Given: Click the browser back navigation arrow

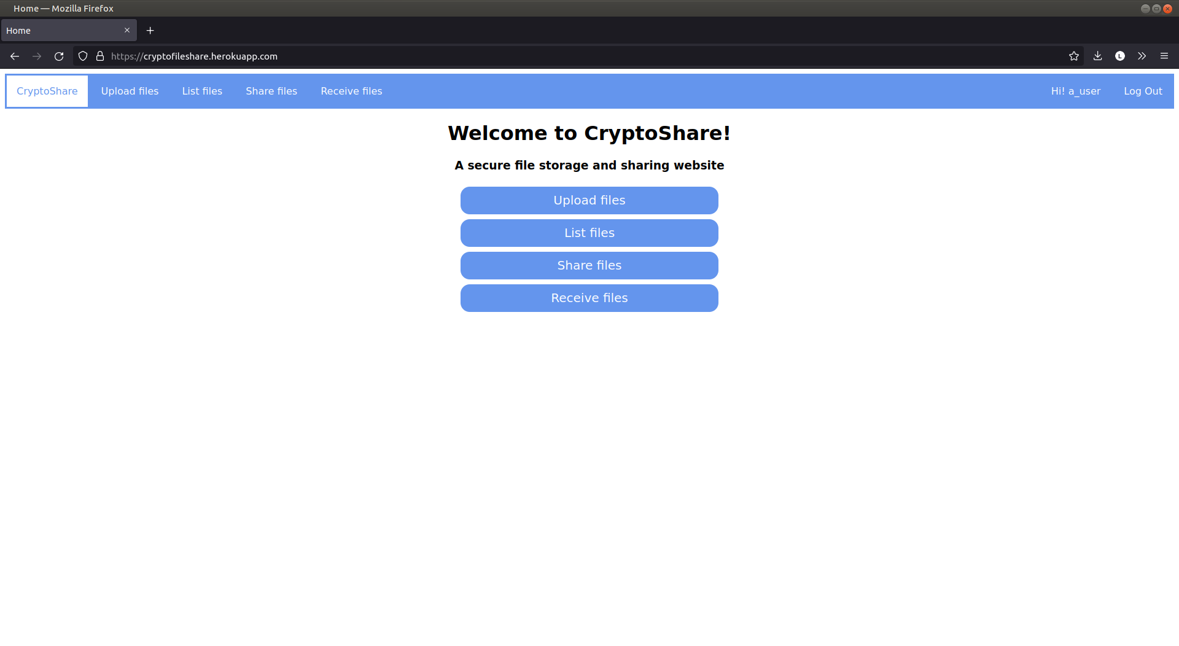Looking at the screenshot, I should tap(14, 56).
